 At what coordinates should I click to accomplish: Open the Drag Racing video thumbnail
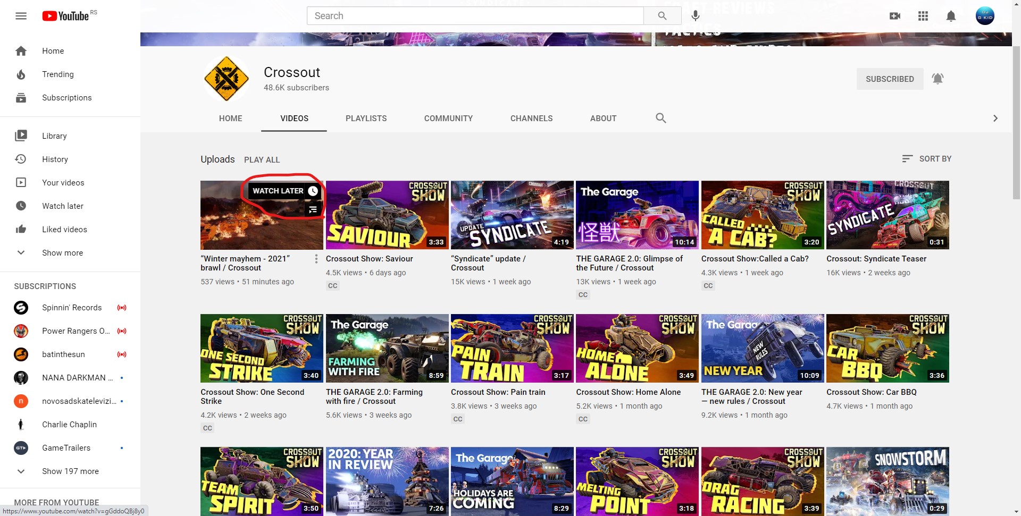point(763,481)
